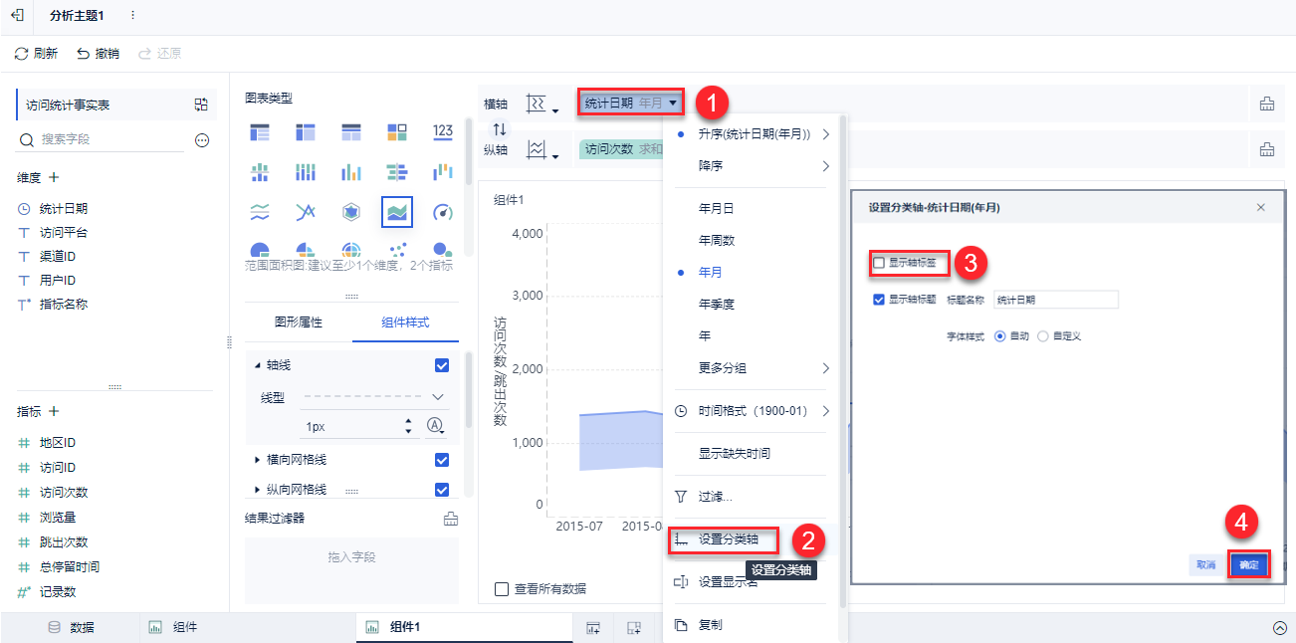Open the ellipsis menu next to field search

click(202, 140)
